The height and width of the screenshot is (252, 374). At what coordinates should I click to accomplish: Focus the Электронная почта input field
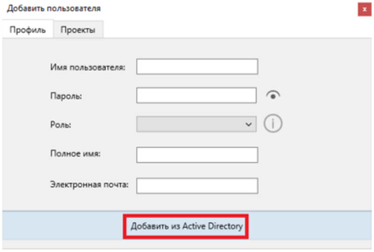(x=197, y=186)
